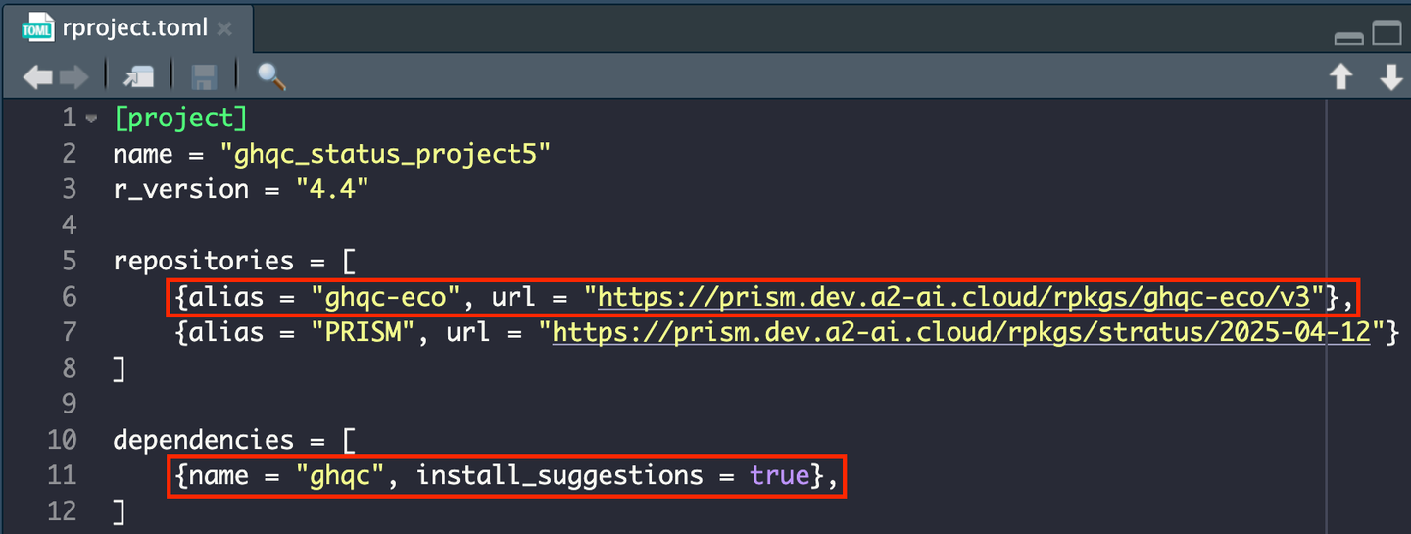Place cursor on the r_version value "4.4"
The width and height of the screenshot is (1411, 534).
click(x=332, y=189)
